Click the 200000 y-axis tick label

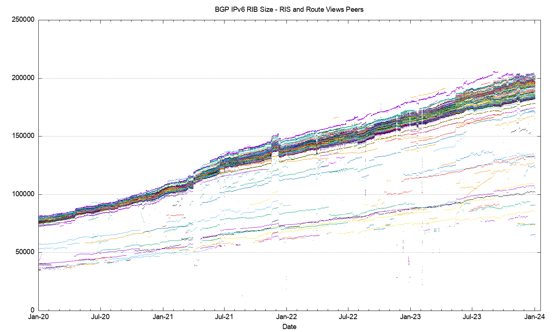tap(23, 78)
